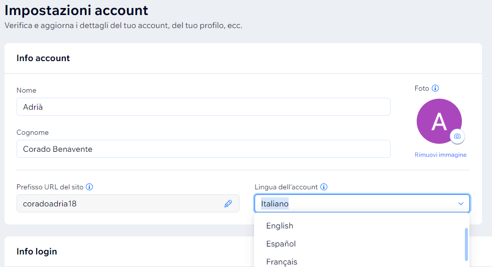Click info icon beside Lingua dell'account
Image resolution: width=492 pixels, height=267 pixels.
[324, 187]
